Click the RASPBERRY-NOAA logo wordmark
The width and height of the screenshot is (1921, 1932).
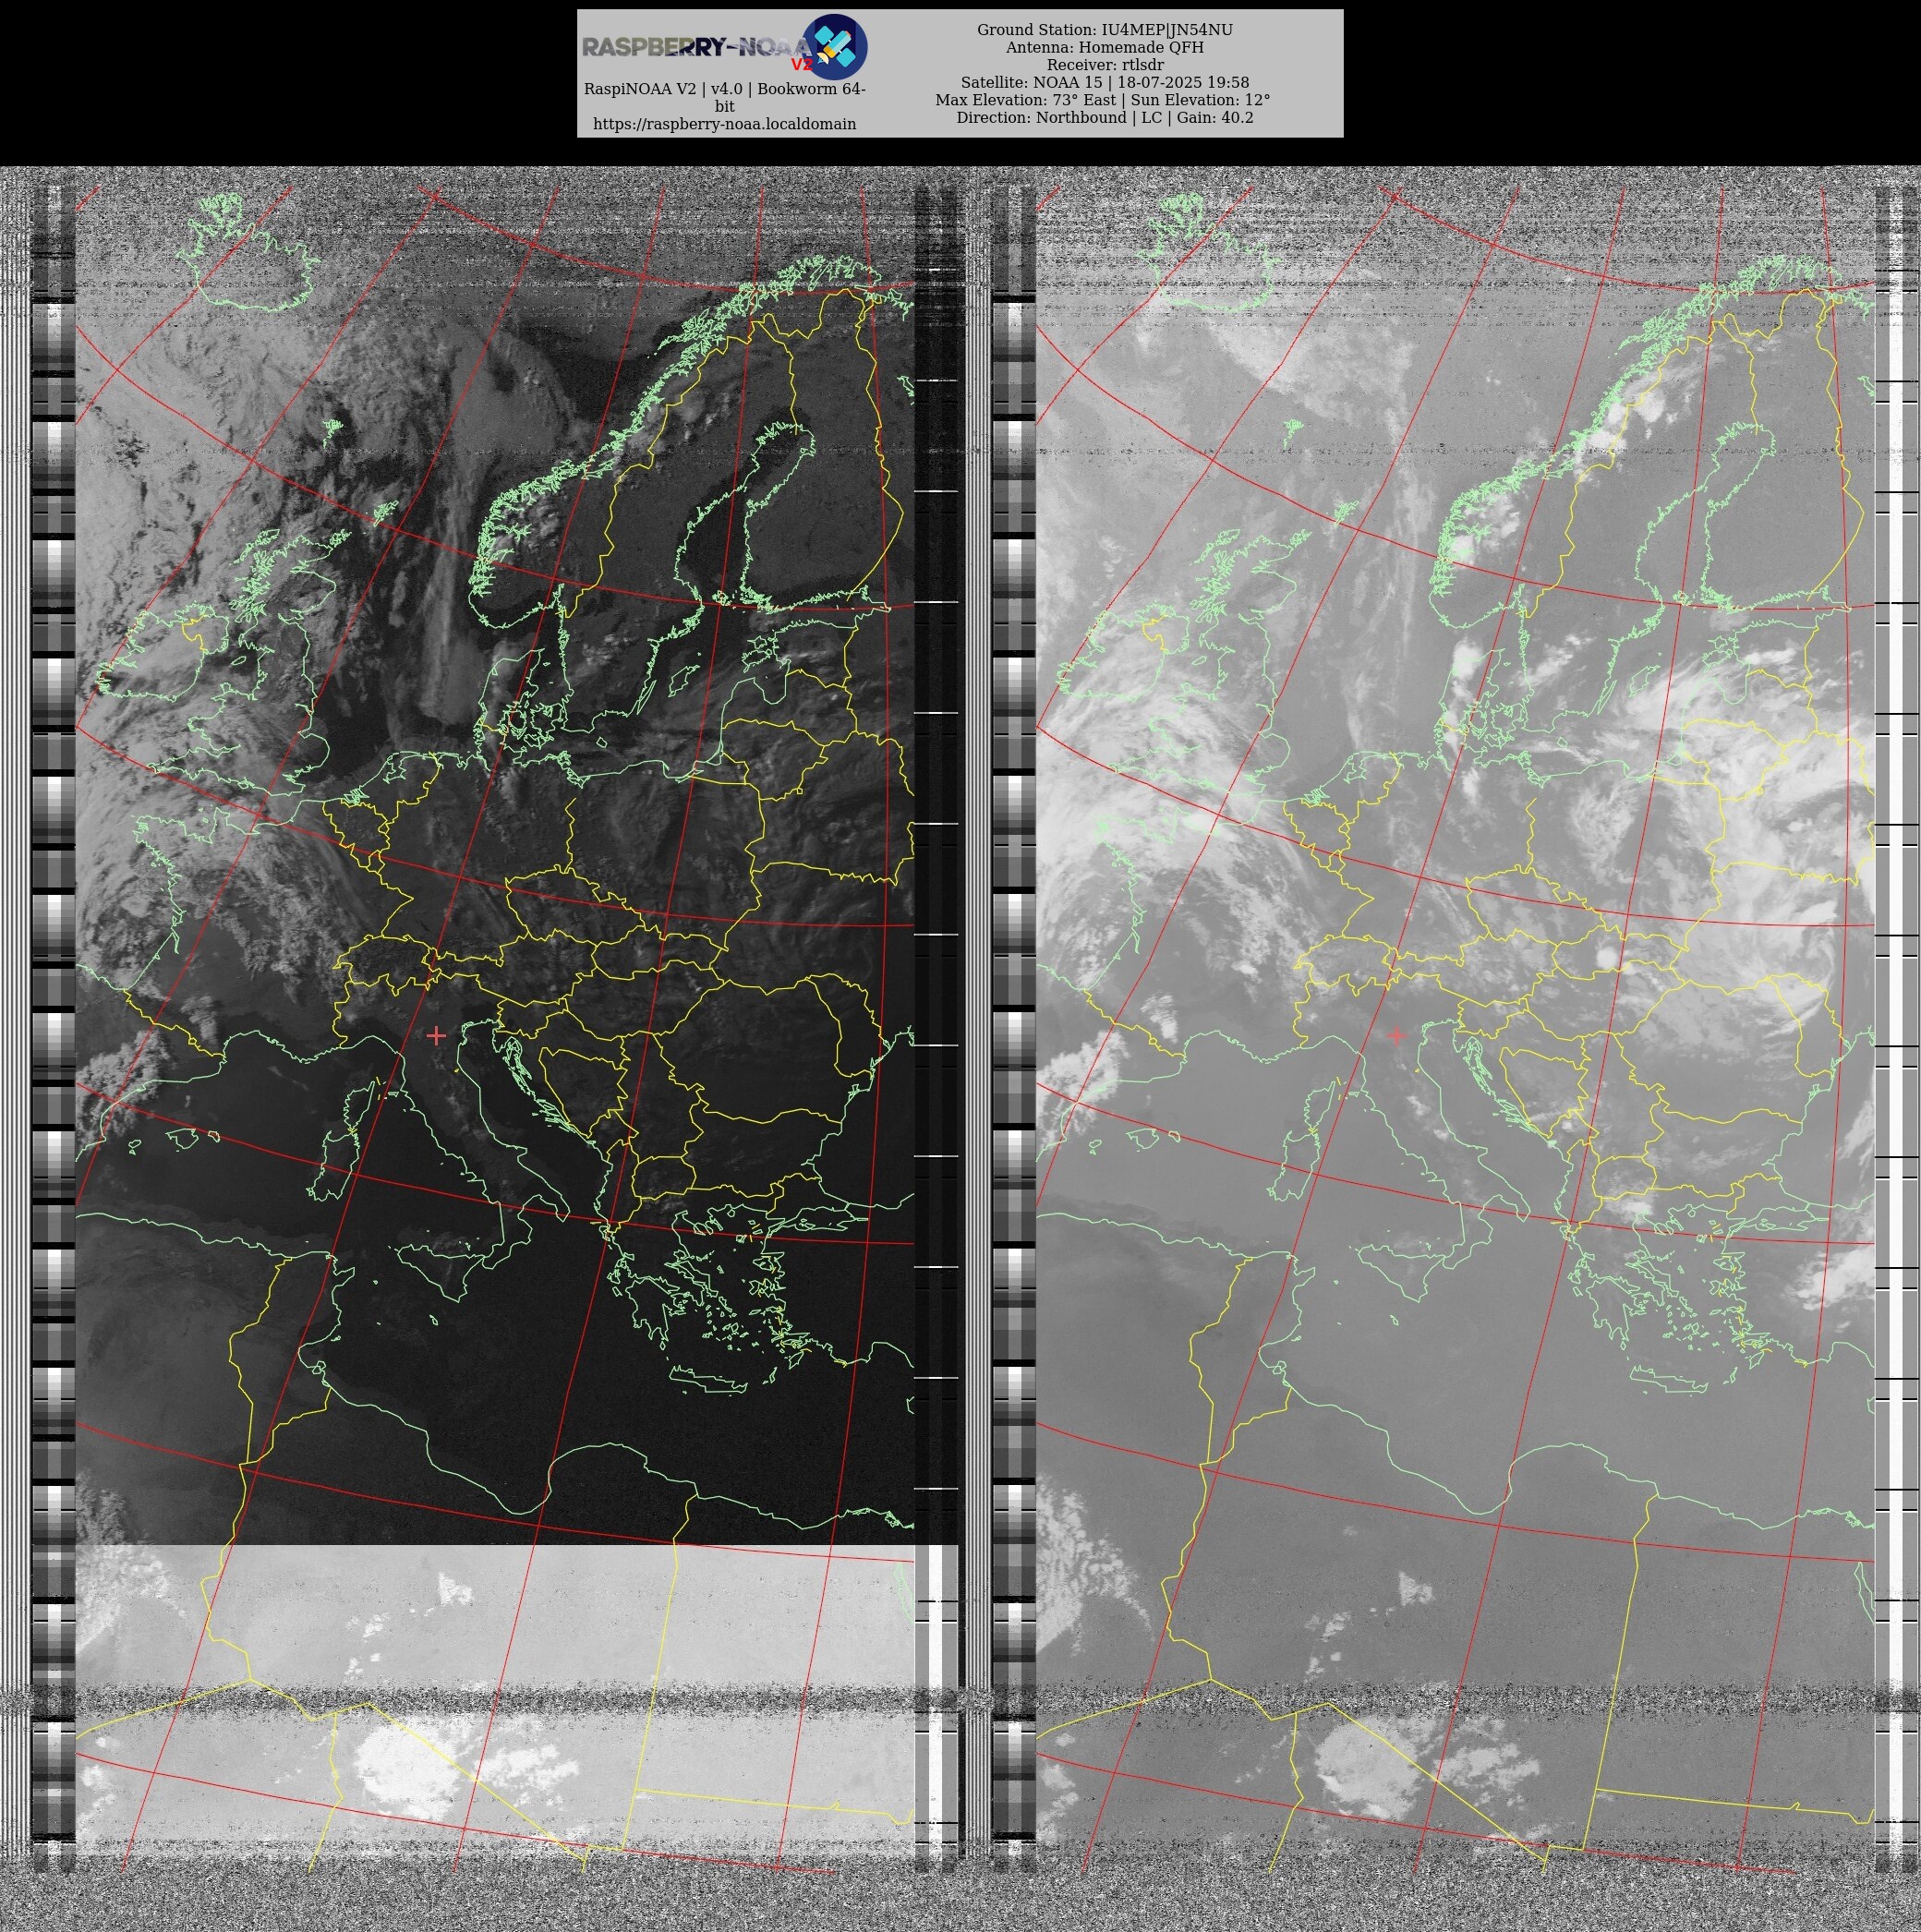pos(696,48)
